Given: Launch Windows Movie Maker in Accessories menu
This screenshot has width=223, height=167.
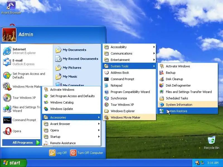Looking at the screenshot, I should click(x=129, y=117).
